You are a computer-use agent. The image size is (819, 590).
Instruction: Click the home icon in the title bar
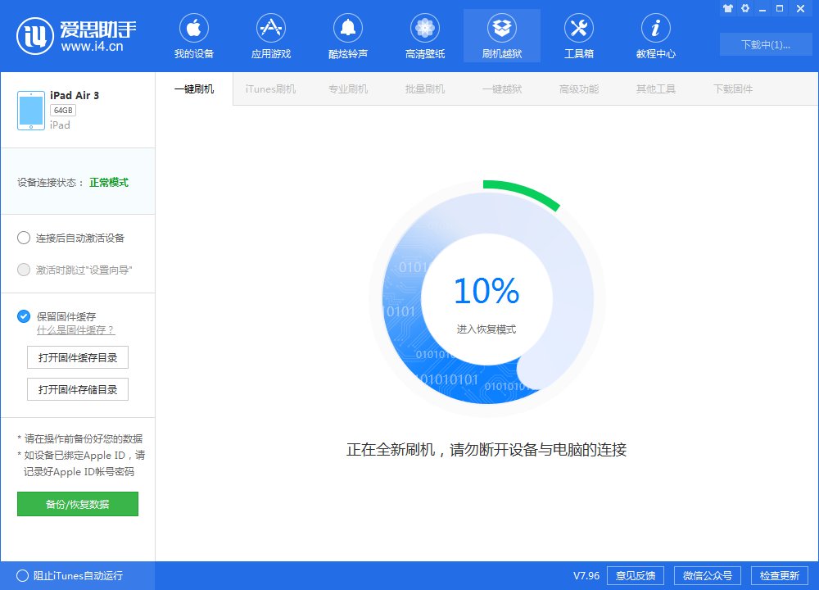click(x=727, y=8)
